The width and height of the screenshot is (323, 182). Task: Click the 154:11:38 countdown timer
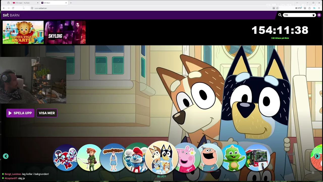point(280,30)
